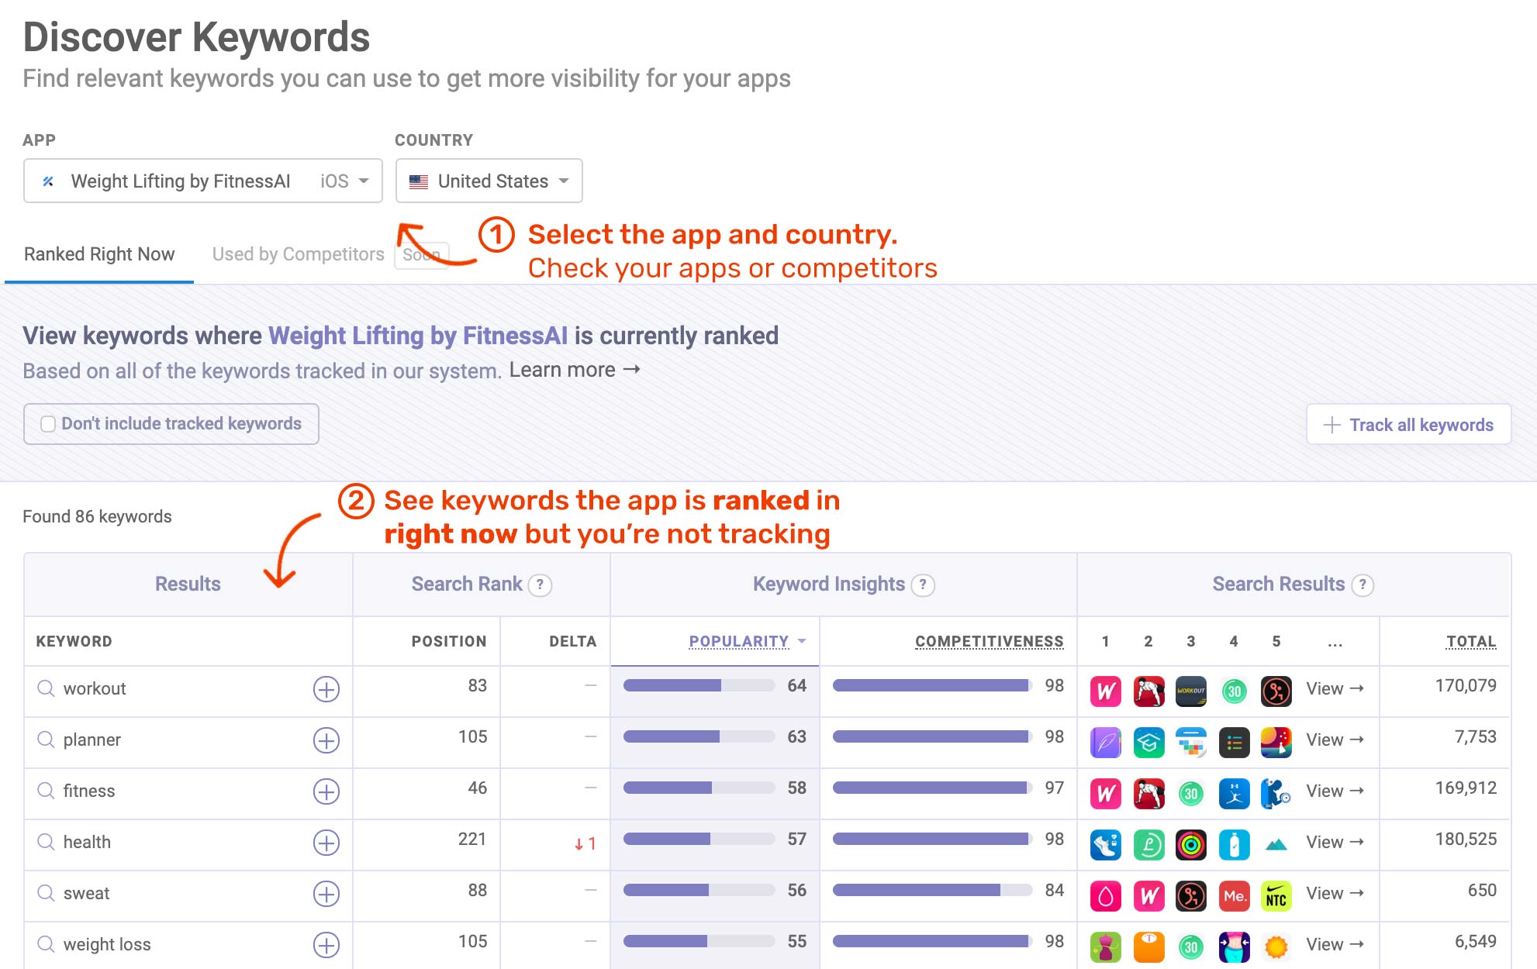The image size is (1537, 969).
Task: Toggle the Don't include tracked keywords checkbox
Action: click(48, 422)
